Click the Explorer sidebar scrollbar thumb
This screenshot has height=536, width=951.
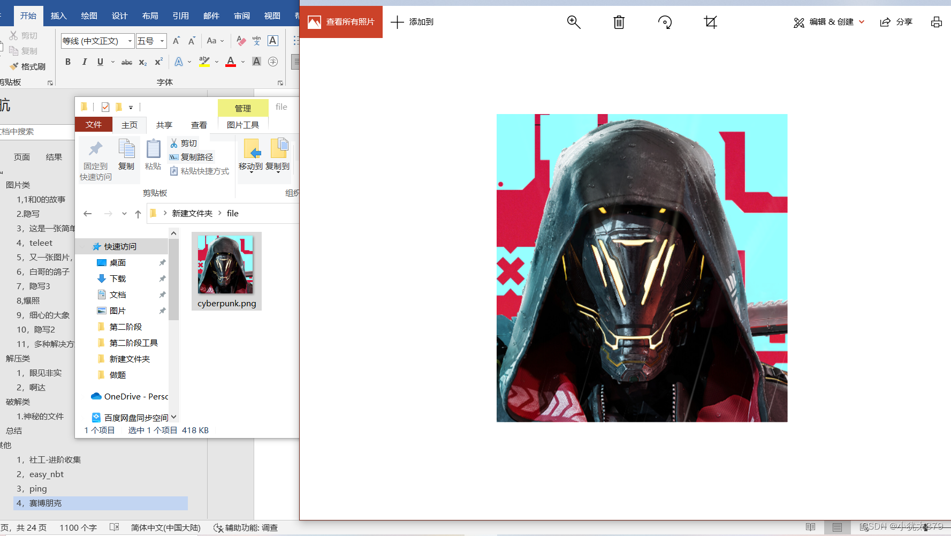click(173, 280)
